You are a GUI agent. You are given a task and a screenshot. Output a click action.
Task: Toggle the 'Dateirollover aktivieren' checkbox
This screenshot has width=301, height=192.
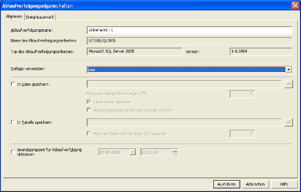click(x=89, y=102)
